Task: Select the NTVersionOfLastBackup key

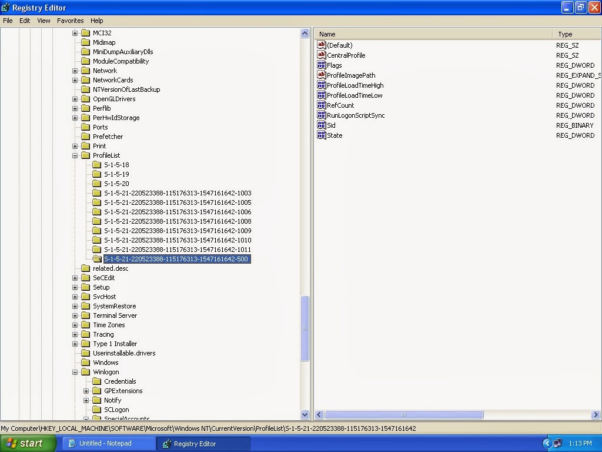Action: click(126, 89)
